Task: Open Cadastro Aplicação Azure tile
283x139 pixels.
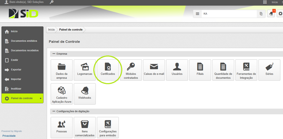Action: click(62, 94)
